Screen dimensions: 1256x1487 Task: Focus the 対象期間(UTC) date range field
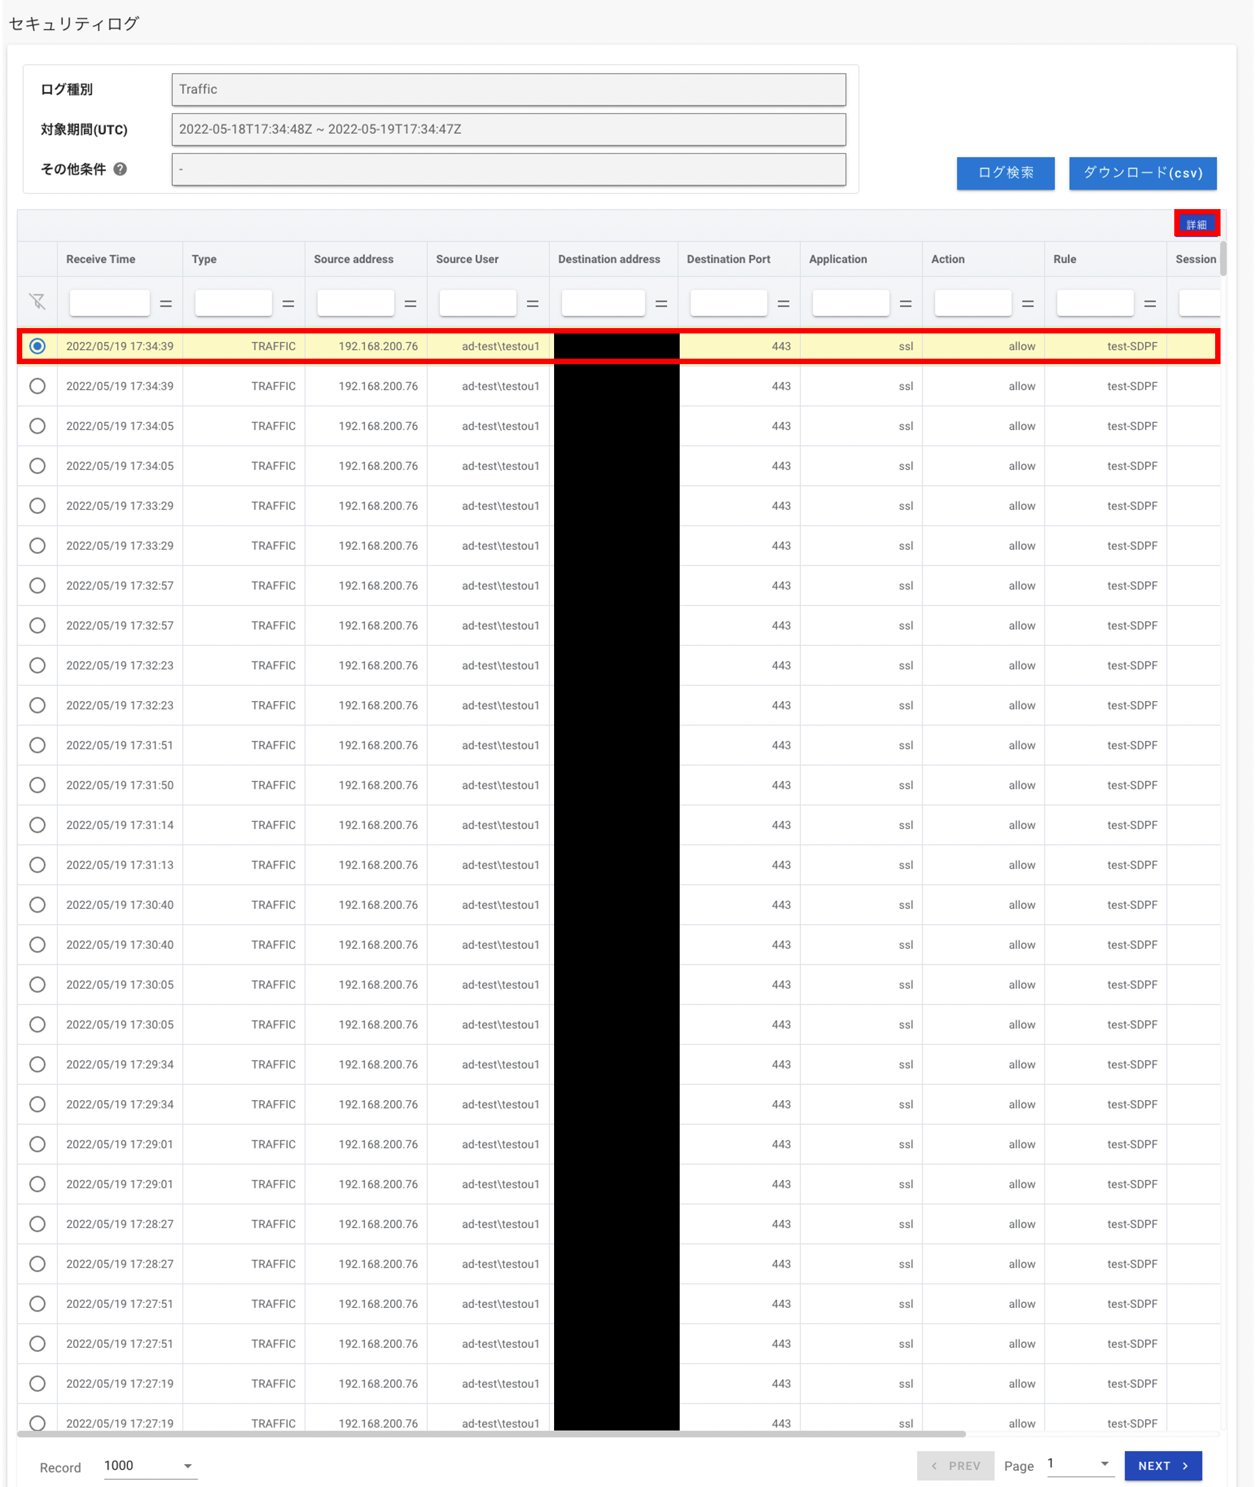pos(508,130)
